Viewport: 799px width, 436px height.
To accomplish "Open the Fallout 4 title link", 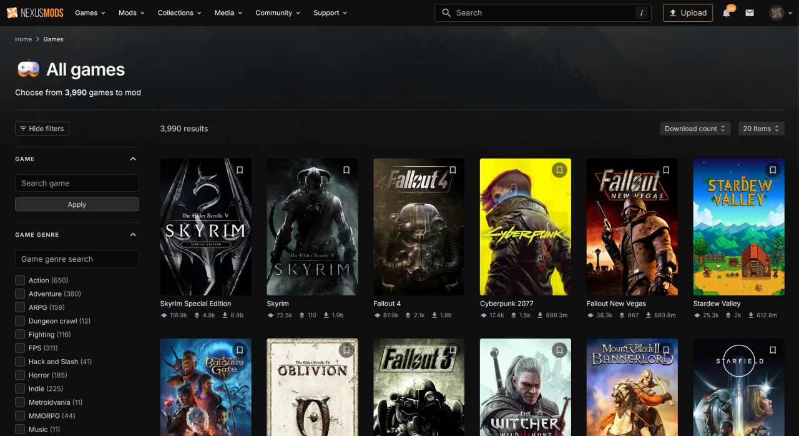I will pyautogui.click(x=387, y=304).
